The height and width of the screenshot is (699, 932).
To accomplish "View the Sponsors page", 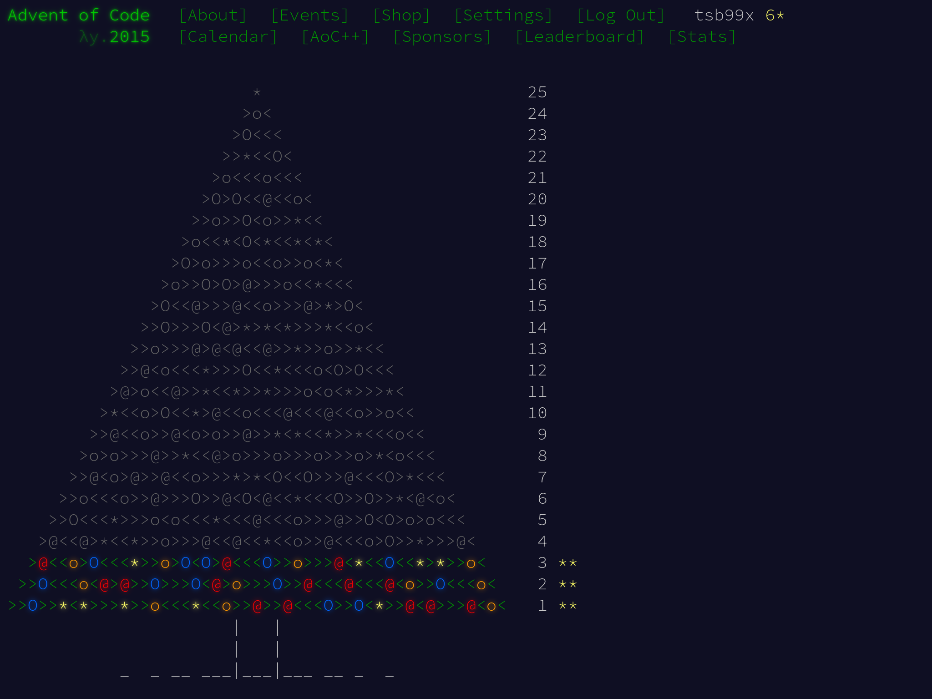I will coord(442,37).
